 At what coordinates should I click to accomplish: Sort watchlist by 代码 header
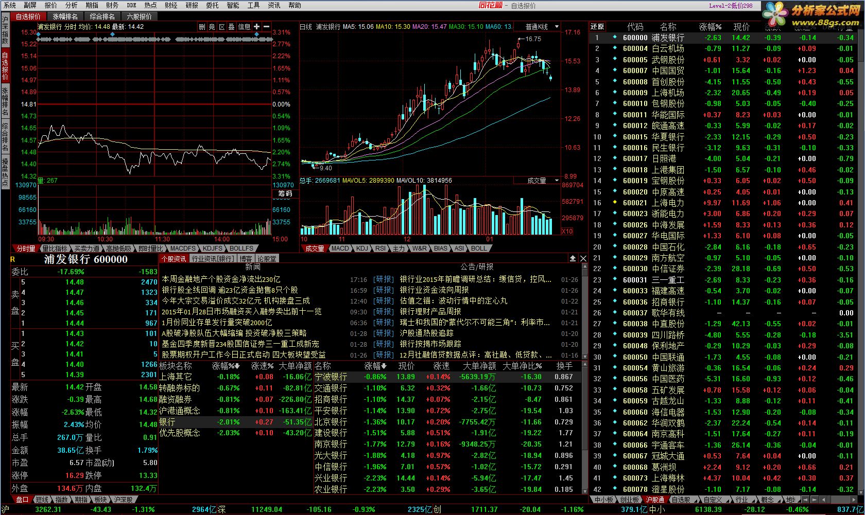coord(635,27)
